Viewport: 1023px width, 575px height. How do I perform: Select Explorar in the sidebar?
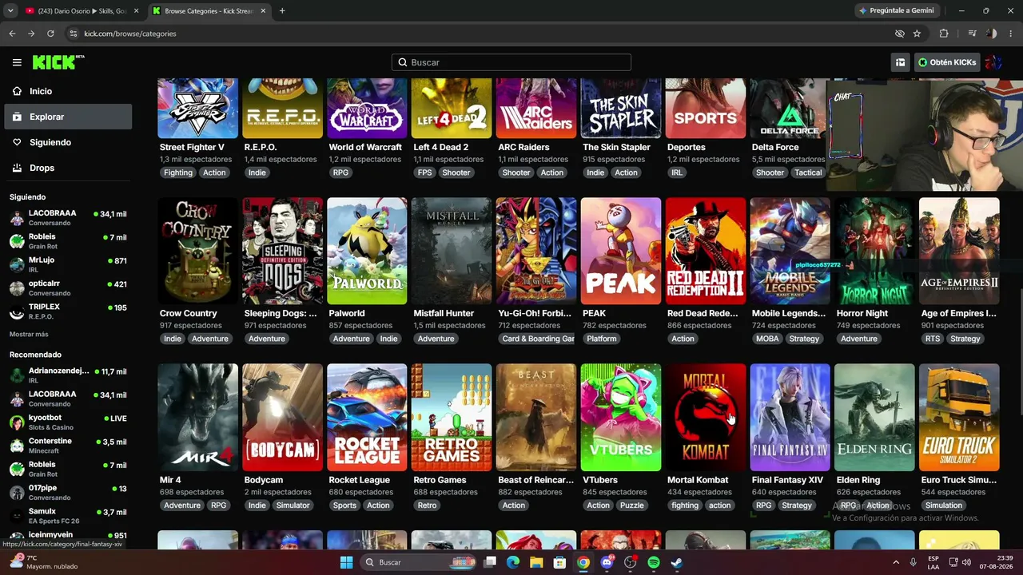click(68, 117)
